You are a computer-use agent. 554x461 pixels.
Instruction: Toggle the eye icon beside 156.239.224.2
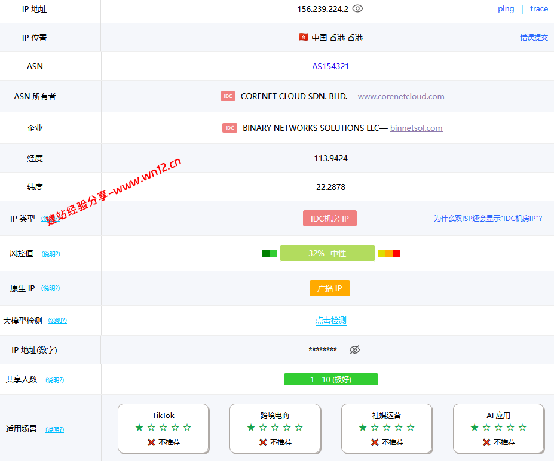[357, 8]
